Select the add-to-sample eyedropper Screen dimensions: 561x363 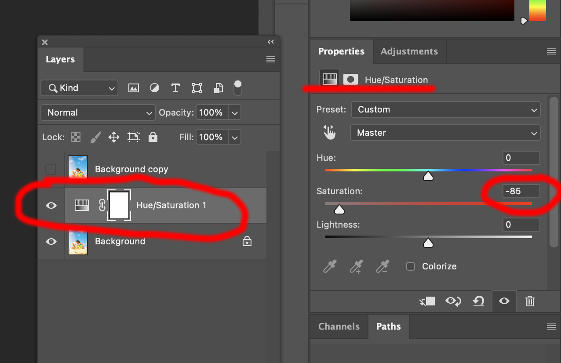pyautogui.click(x=356, y=266)
